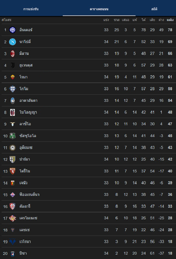Click the Torino club logo
The image size is (176, 259).
coord(13,171)
